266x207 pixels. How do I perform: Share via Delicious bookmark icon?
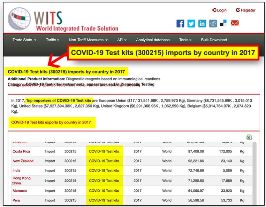coord(223,23)
